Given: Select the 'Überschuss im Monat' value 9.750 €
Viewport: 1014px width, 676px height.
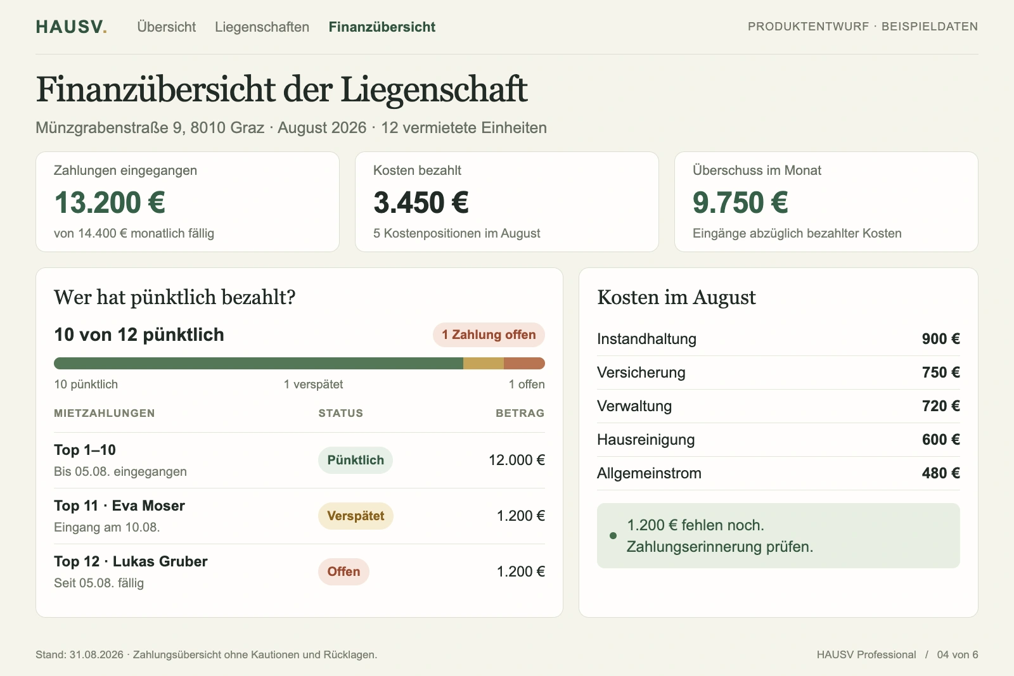Looking at the screenshot, I should click(740, 203).
